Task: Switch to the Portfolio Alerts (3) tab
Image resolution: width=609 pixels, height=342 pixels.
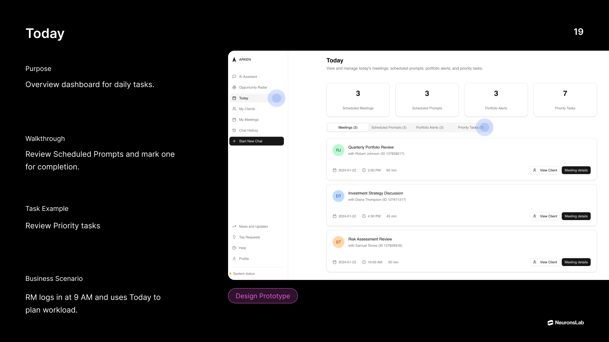Action: click(x=429, y=128)
